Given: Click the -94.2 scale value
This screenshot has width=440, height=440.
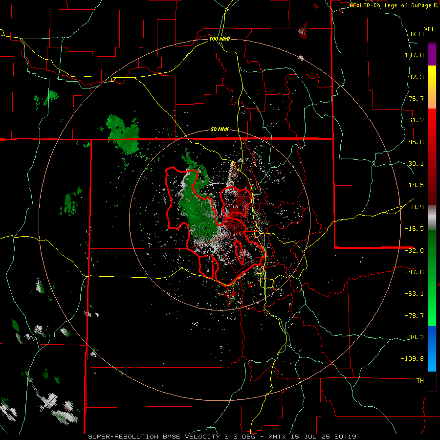Looking at the screenshot, I should coord(414,337).
